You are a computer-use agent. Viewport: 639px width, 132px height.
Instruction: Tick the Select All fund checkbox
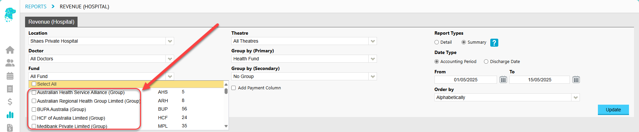coord(34,84)
